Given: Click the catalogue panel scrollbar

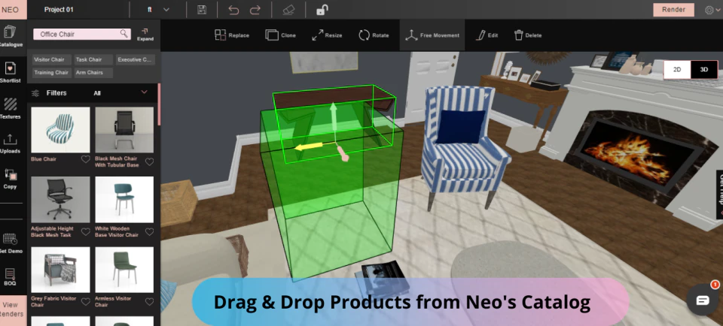Looking at the screenshot, I should (159, 104).
